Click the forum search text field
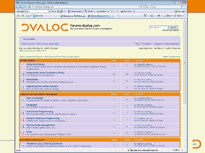The width and height of the screenshot is (205, 153). 159,27
